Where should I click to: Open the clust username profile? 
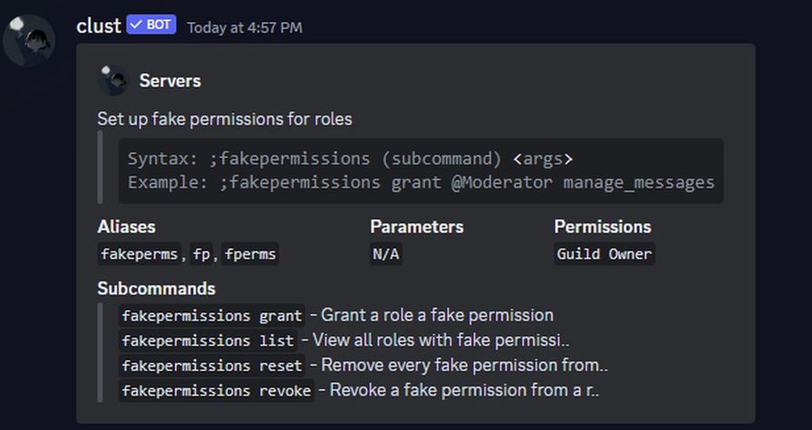(99, 26)
